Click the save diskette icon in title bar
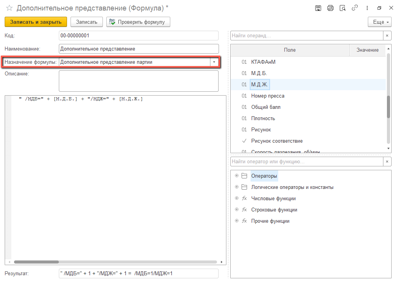The height and width of the screenshot is (283, 399). (x=318, y=8)
